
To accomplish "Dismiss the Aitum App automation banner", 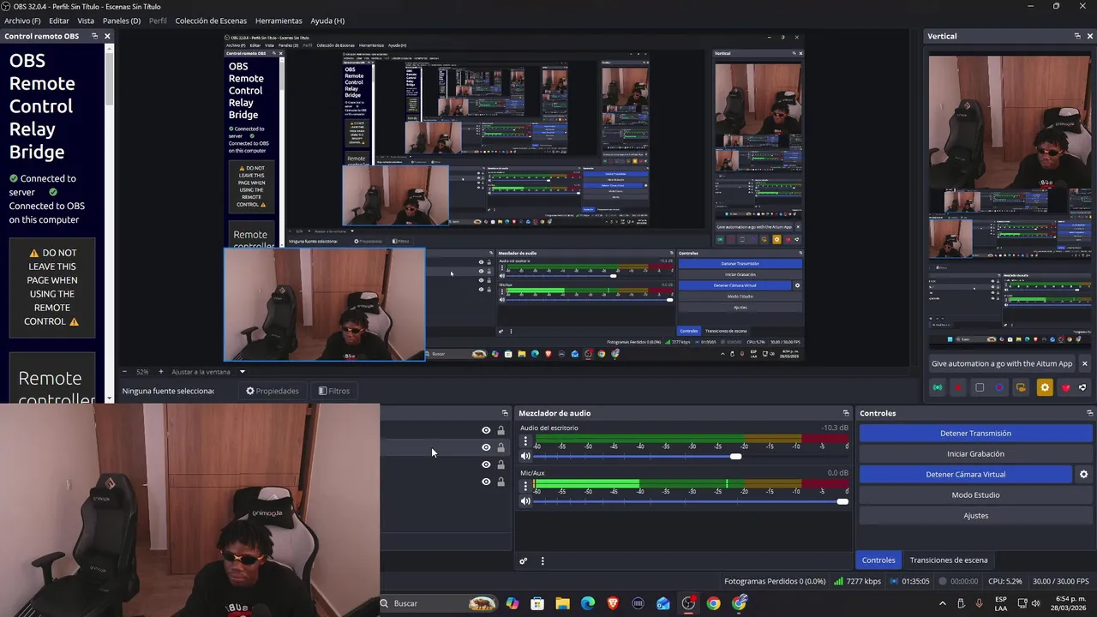I will (x=1084, y=363).
